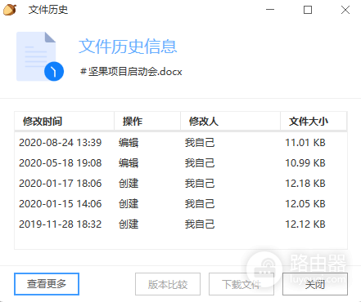The width and height of the screenshot is (361, 302).
Task: Click the 12.18 KB file size cell
Action: (x=305, y=184)
